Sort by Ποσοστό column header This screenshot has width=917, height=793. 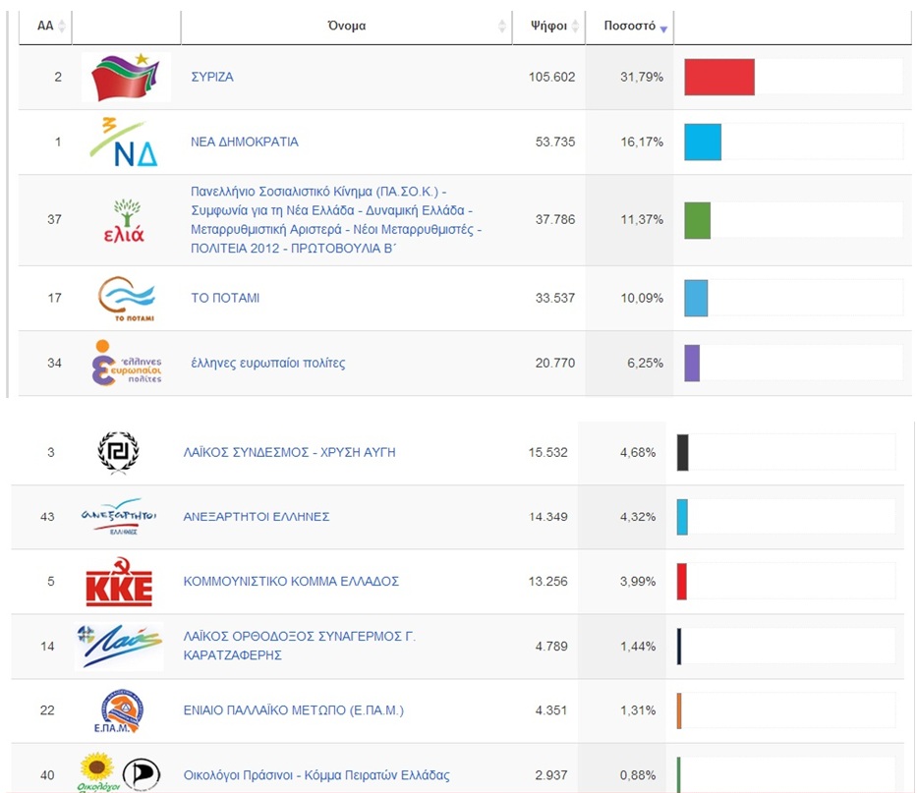[x=628, y=27]
